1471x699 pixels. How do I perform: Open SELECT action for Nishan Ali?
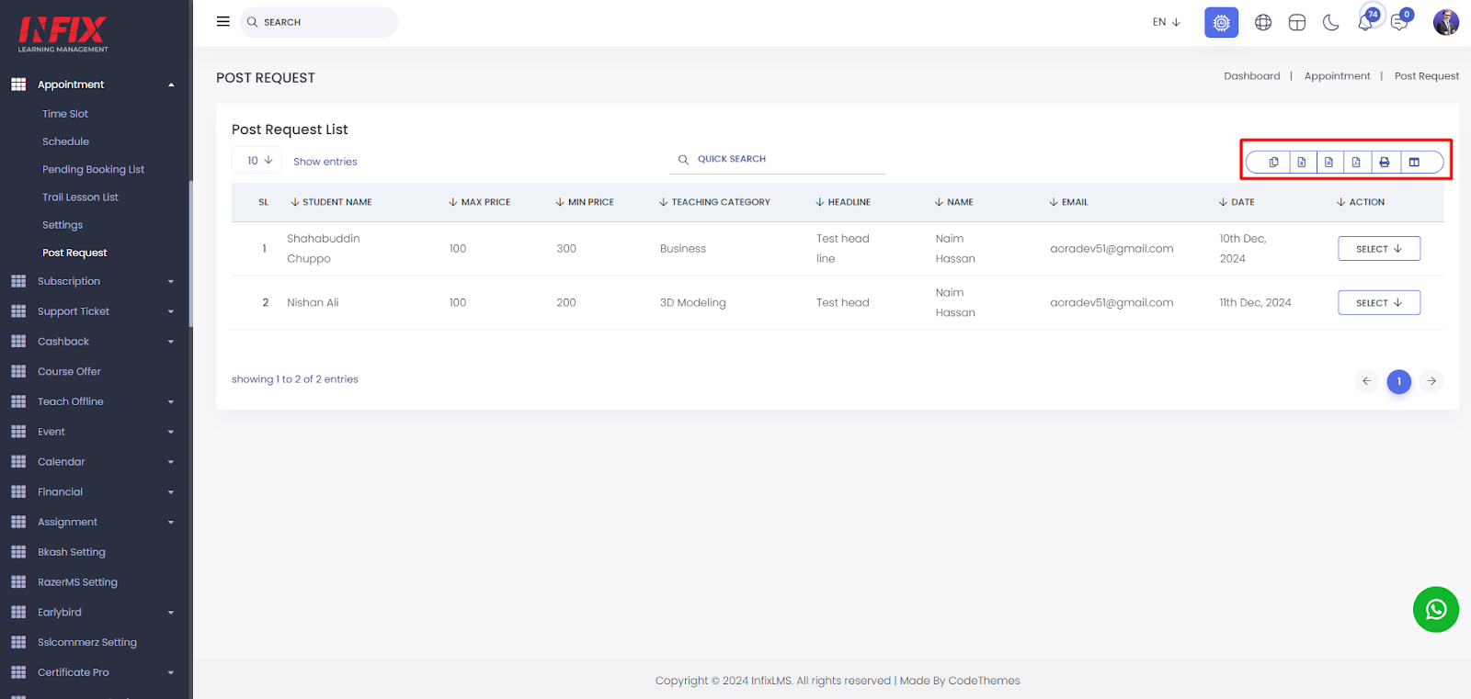coord(1379,303)
